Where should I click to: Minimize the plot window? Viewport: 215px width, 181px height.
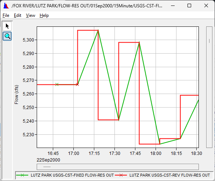(173, 6)
